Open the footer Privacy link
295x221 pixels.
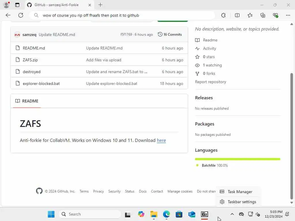click(99, 191)
